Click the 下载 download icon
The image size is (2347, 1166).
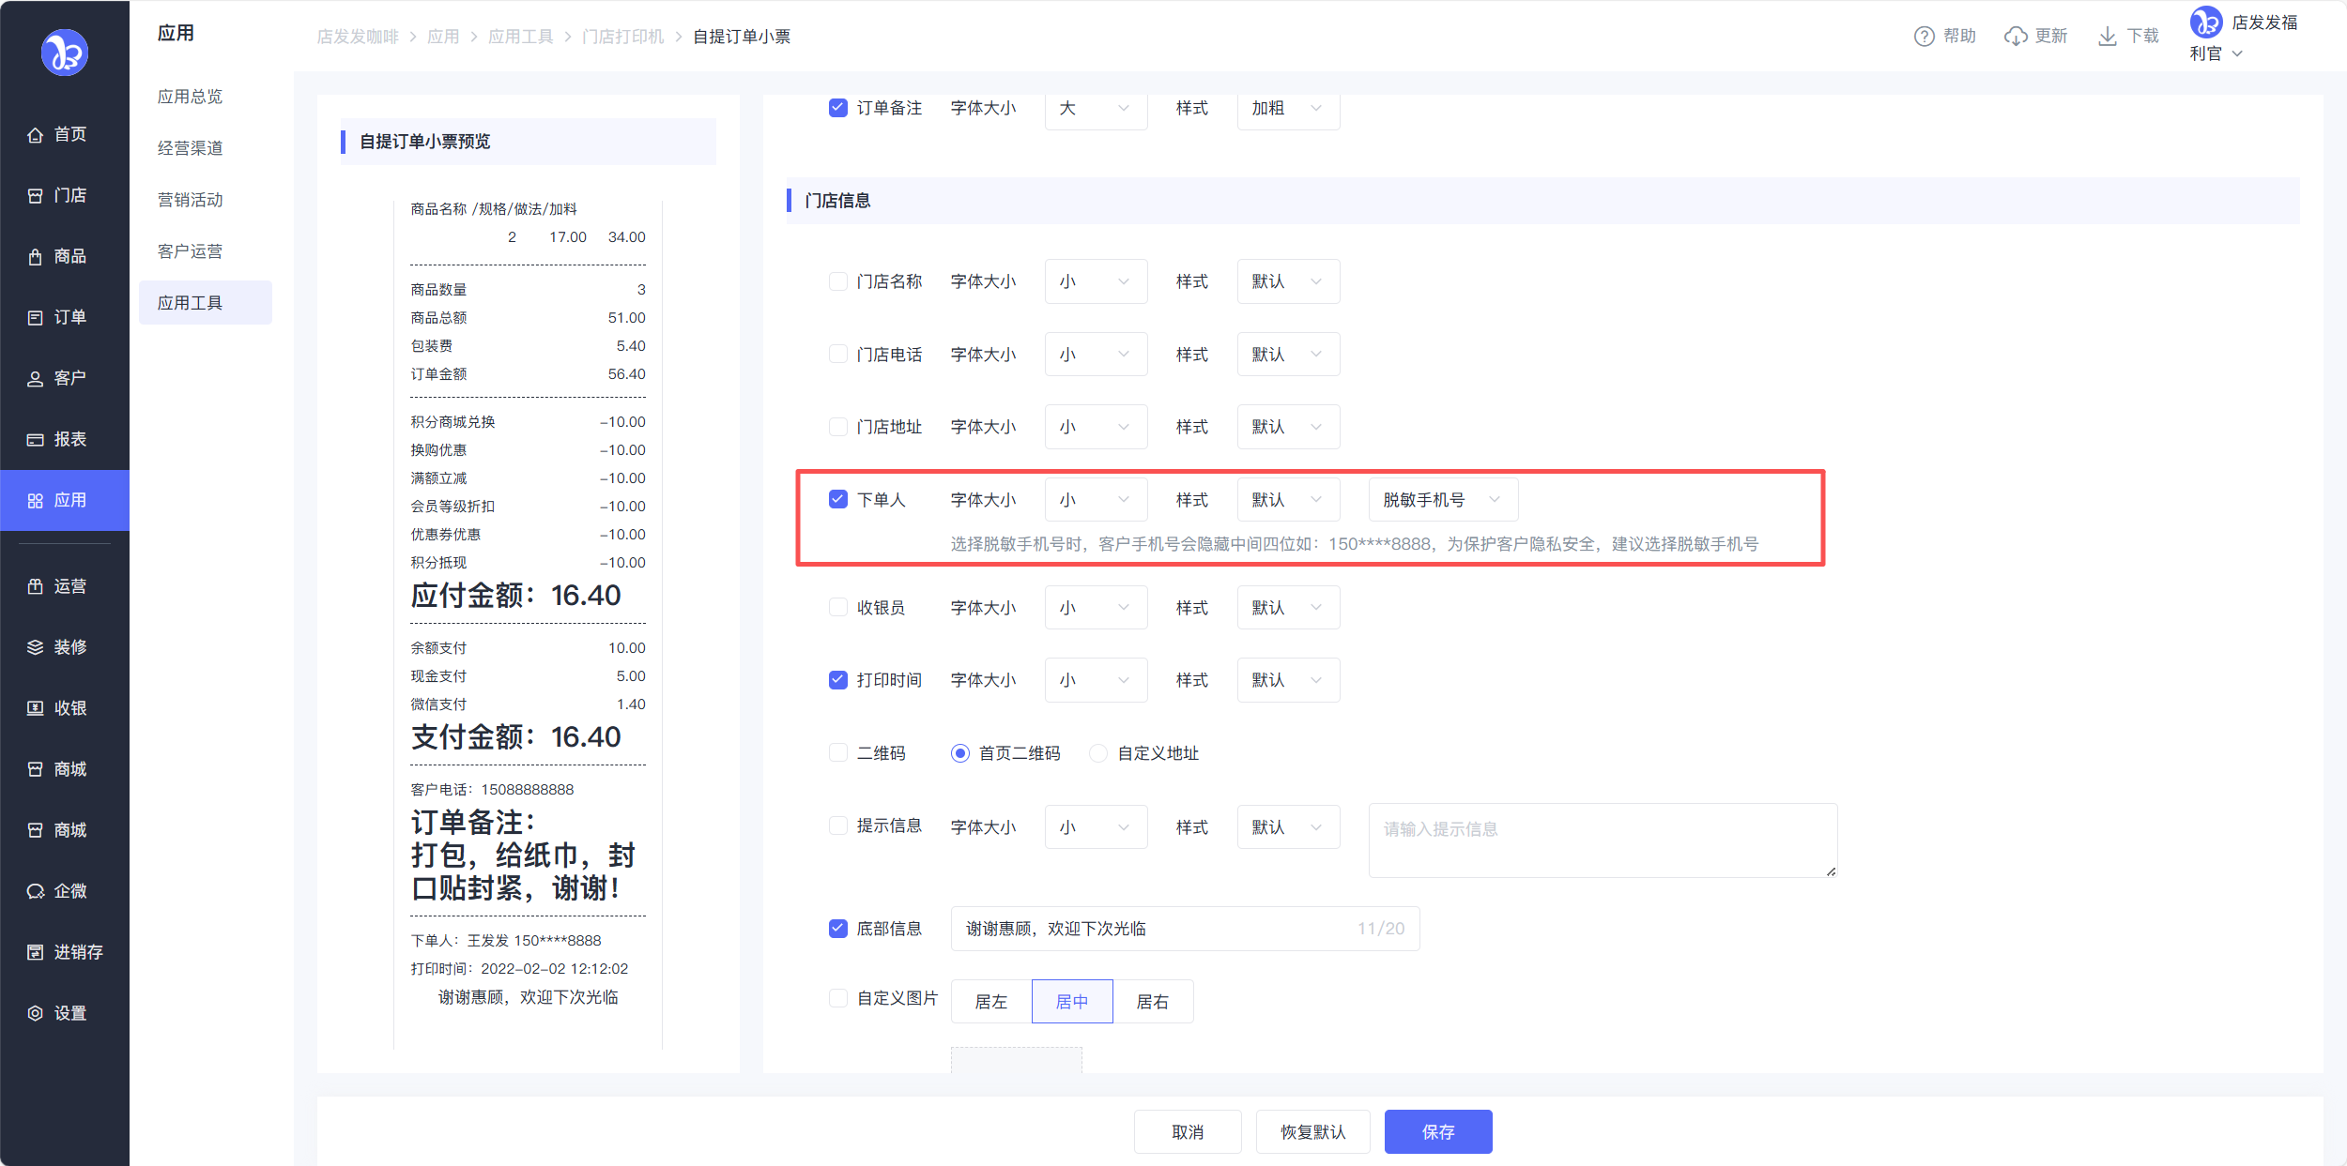pyautogui.click(x=2107, y=37)
